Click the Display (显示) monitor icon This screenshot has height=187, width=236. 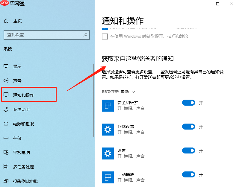point(6,66)
